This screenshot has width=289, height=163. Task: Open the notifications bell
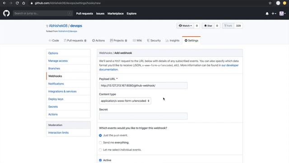pyautogui.click(x=267, y=14)
